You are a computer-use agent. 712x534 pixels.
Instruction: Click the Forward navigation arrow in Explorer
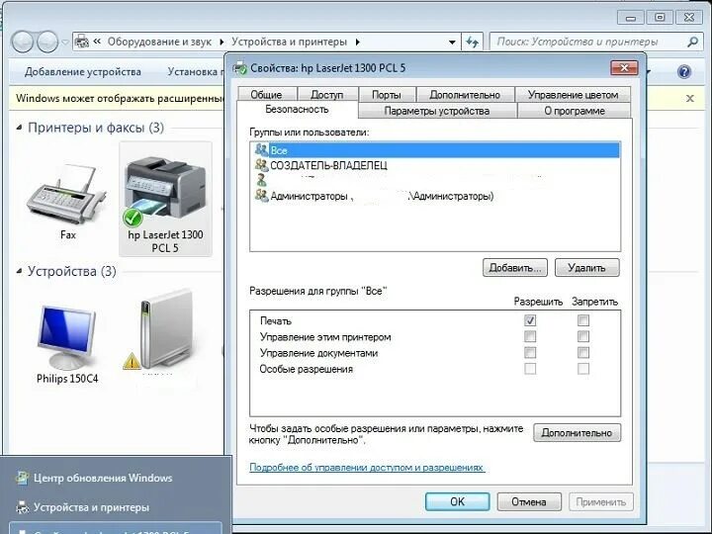coord(47,42)
